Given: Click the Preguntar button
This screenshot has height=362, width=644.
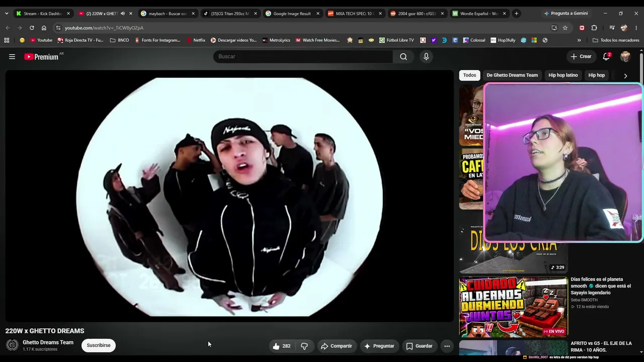Looking at the screenshot, I should pyautogui.click(x=379, y=346).
